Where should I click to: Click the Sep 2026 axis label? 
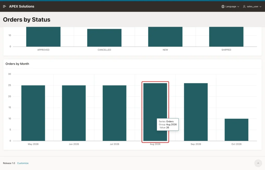196,144
